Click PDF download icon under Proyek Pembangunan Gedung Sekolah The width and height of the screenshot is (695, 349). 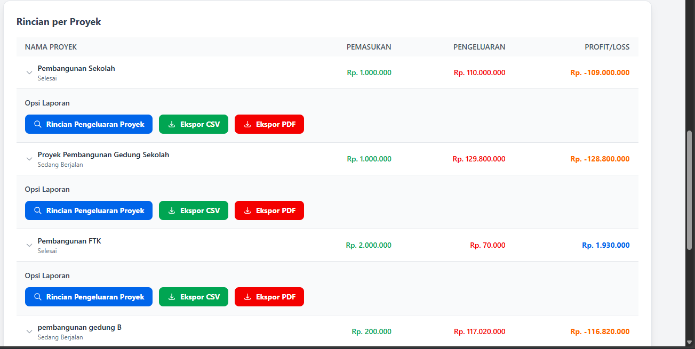click(247, 210)
